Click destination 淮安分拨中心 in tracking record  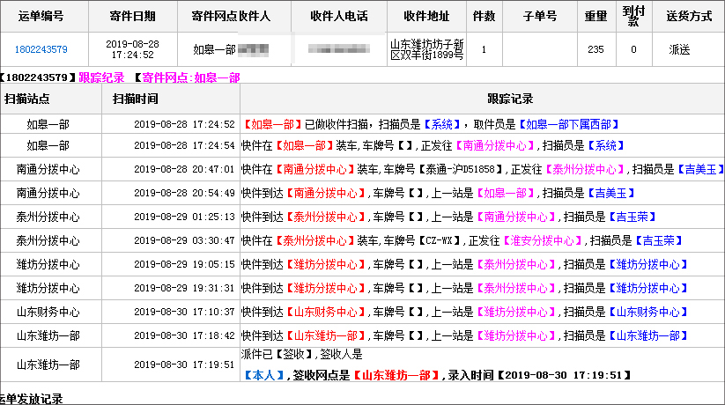tap(542, 241)
